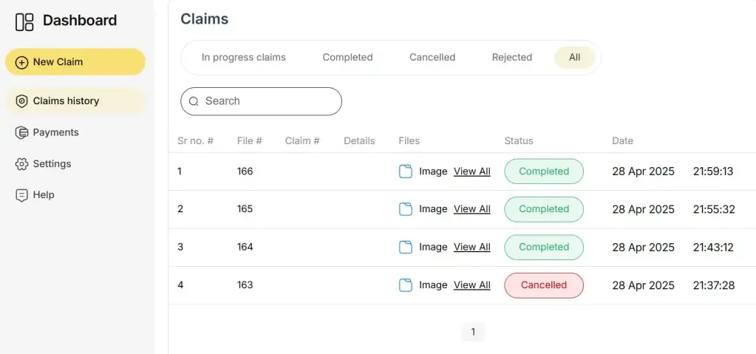Click the plus icon on New Claim

[21, 62]
